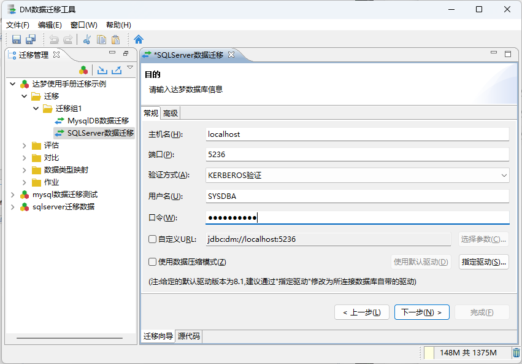Open the 窗口(W) menu

84,25
